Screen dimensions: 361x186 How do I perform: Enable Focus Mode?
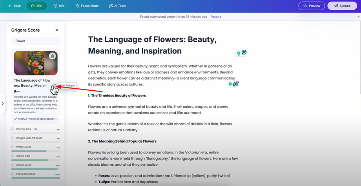[x=87, y=6]
